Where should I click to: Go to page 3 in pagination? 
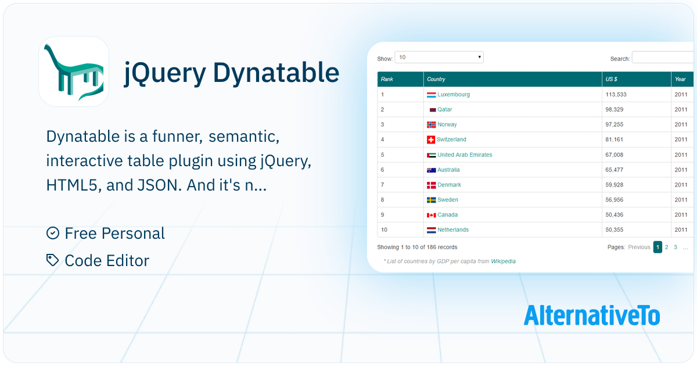[x=676, y=247]
